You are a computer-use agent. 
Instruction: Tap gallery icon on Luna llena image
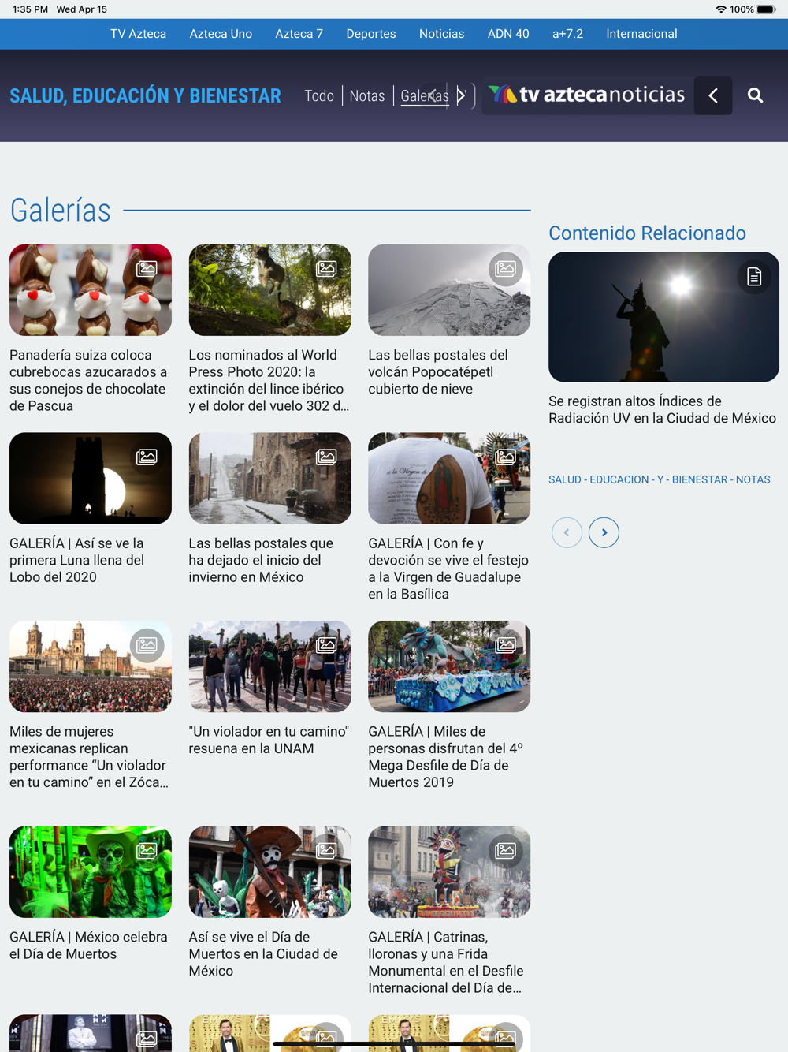[x=147, y=457]
